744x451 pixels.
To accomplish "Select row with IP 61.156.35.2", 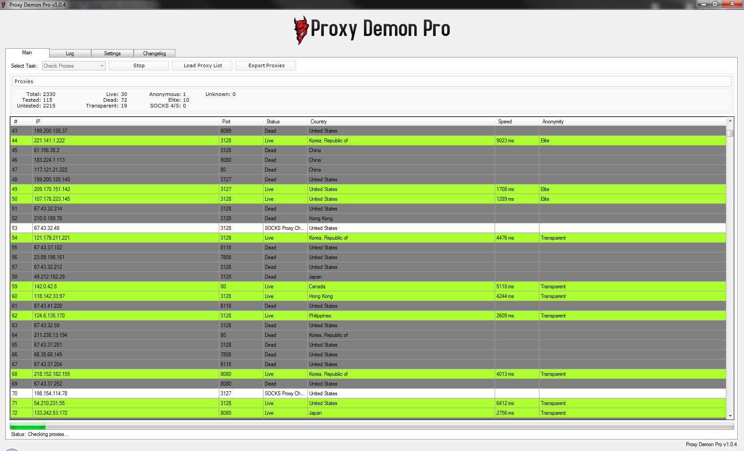I will [x=368, y=150].
